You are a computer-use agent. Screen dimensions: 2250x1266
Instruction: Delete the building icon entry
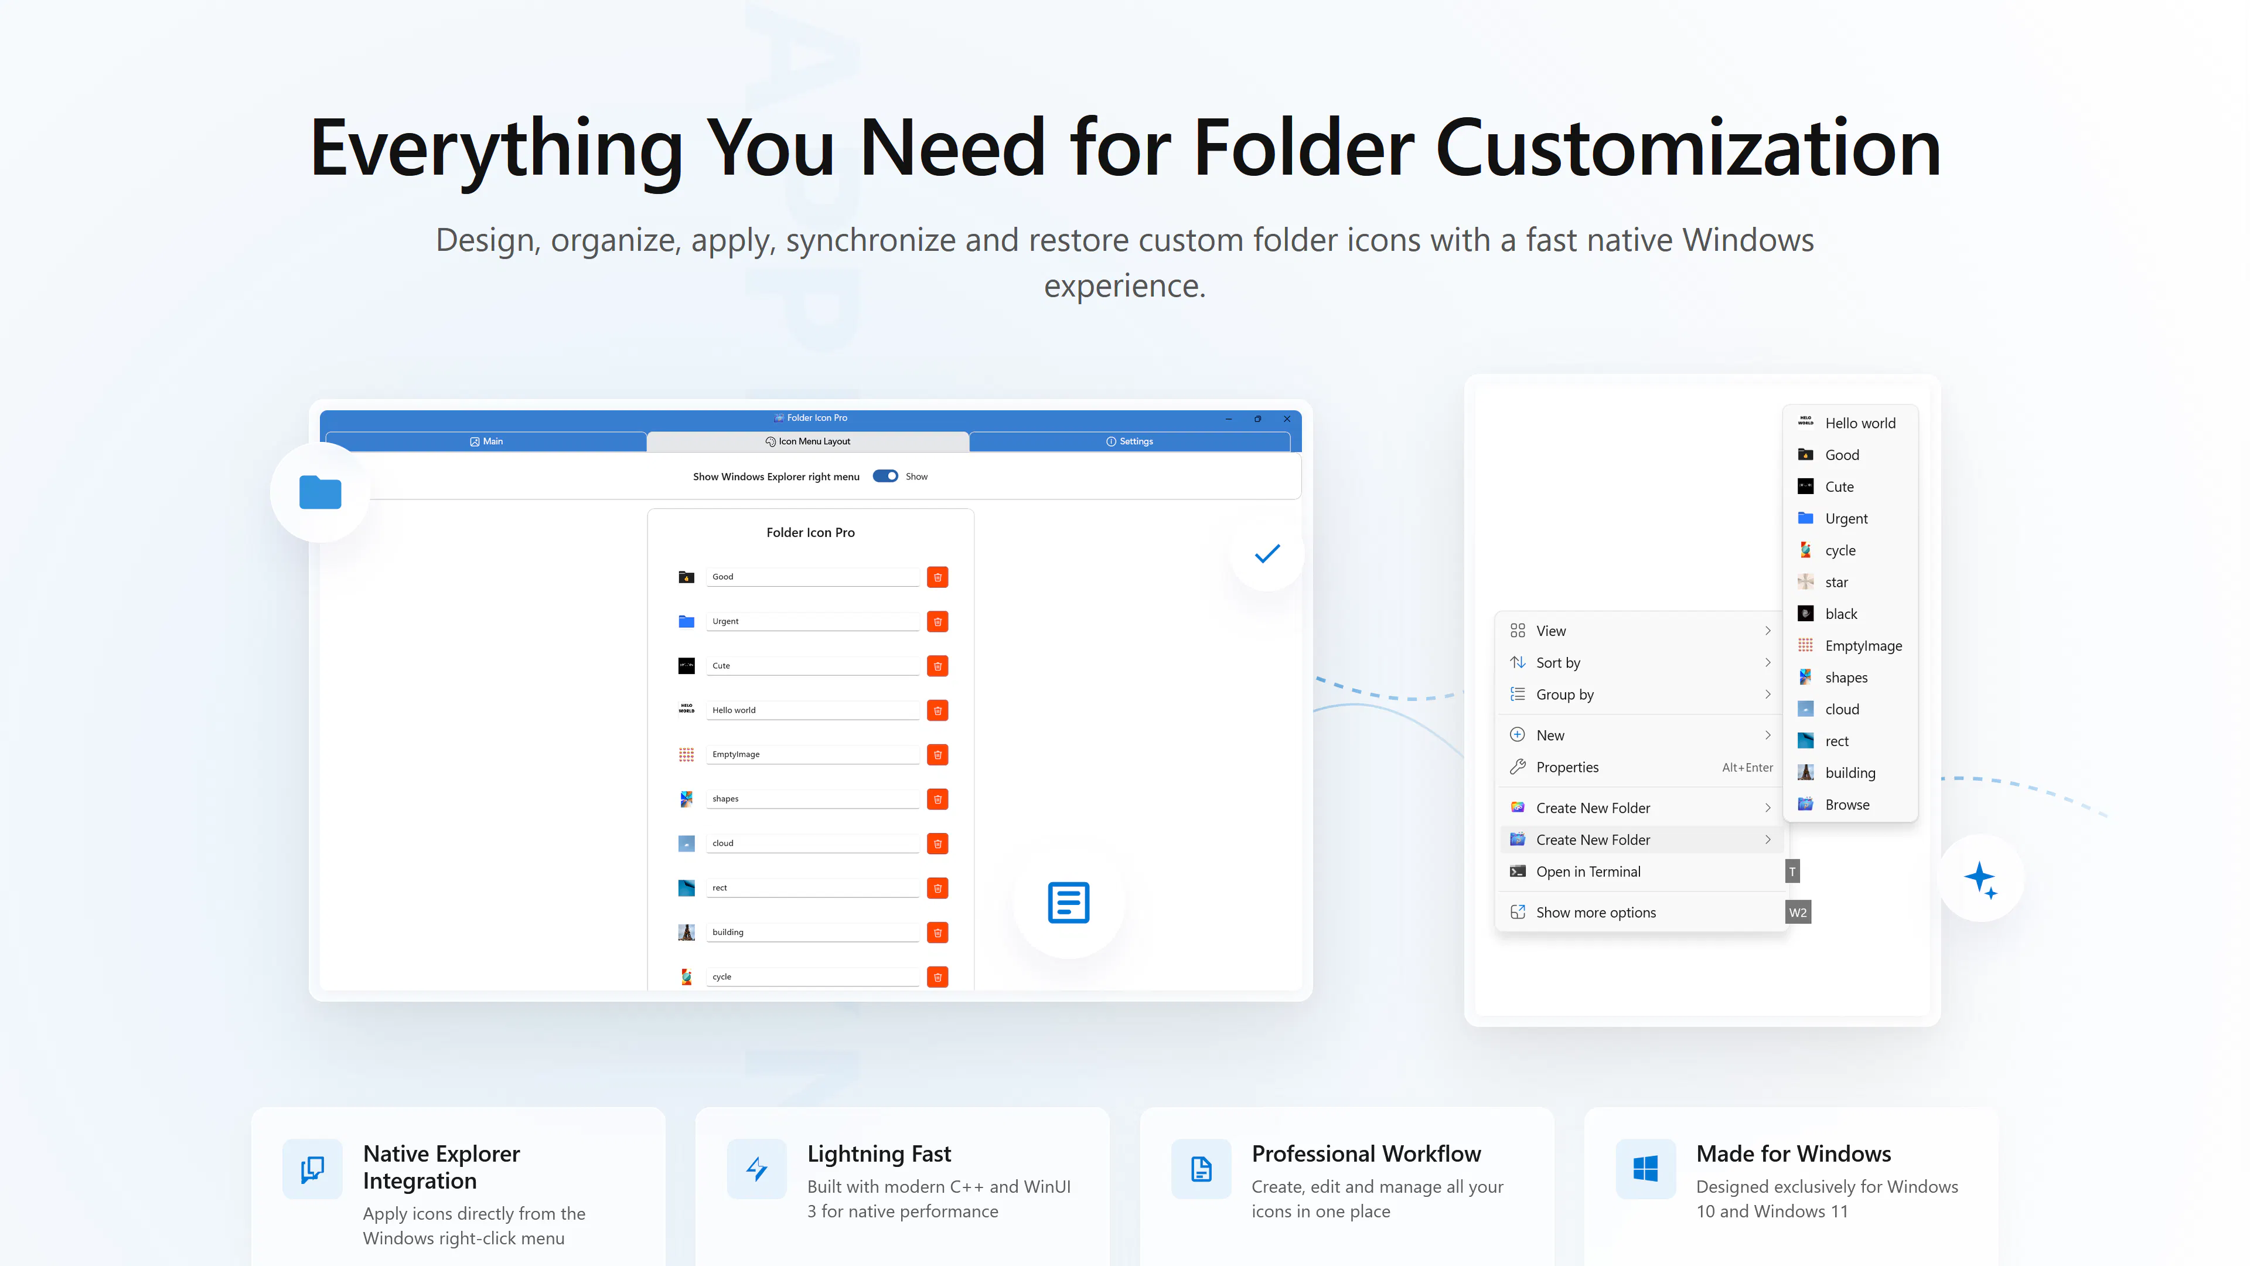pyautogui.click(x=937, y=933)
